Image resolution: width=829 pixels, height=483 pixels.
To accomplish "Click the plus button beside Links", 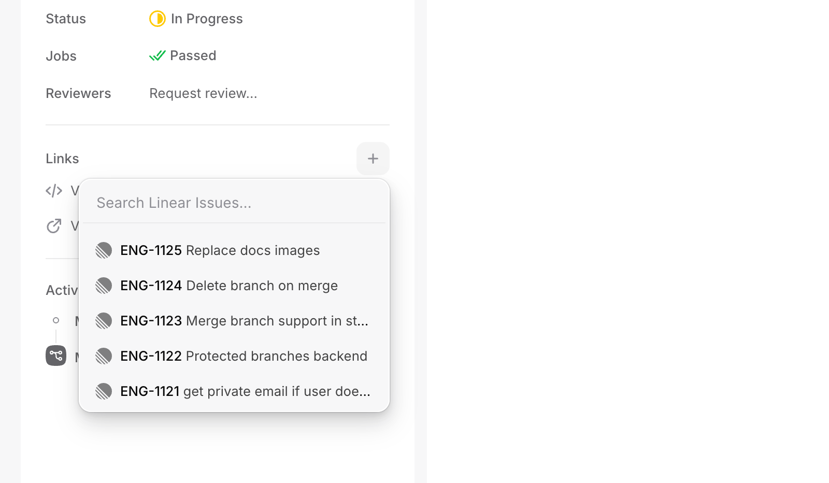I will [373, 159].
